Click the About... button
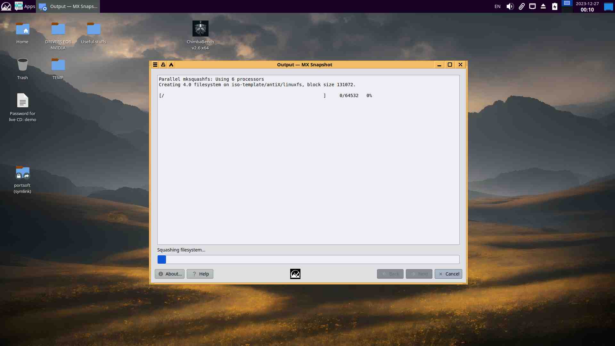This screenshot has width=615, height=346. coord(169,274)
